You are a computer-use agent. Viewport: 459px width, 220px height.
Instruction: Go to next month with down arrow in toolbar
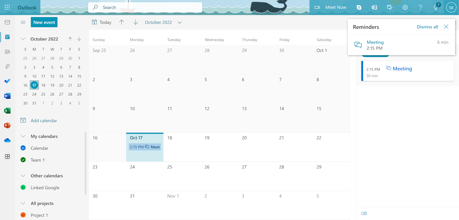(136, 22)
